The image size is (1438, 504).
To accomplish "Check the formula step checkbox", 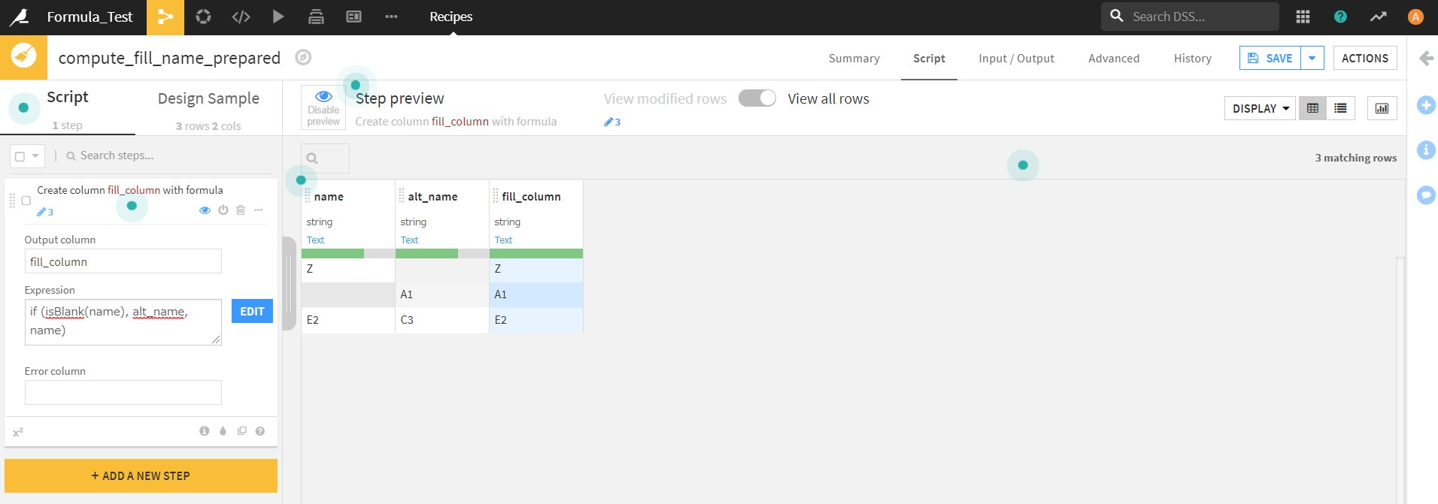I will pyautogui.click(x=26, y=201).
